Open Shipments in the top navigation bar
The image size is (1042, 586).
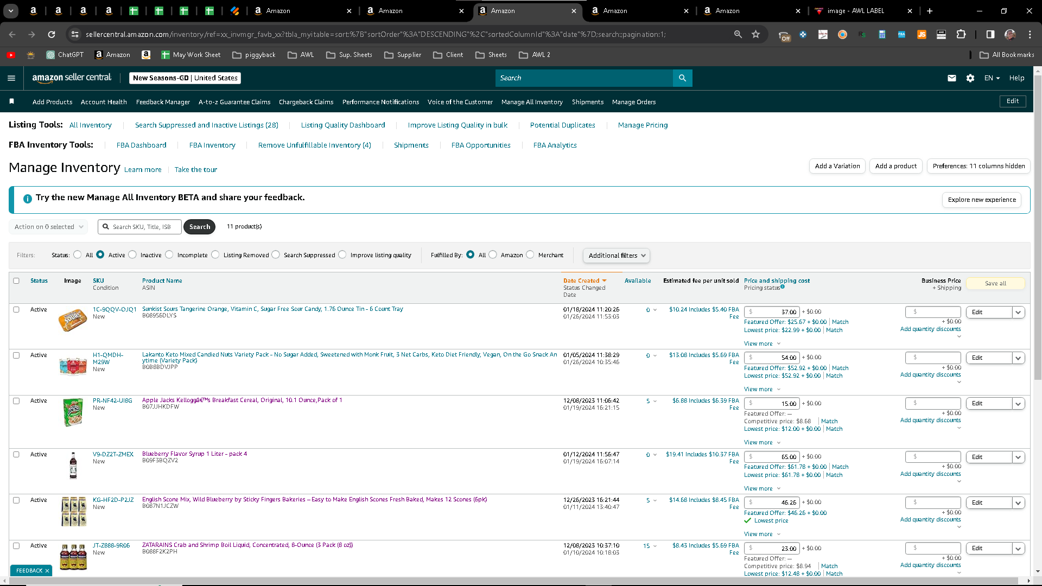pyautogui.click(x=588, y=102)
